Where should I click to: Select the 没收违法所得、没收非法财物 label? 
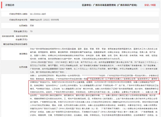[15, 38]
